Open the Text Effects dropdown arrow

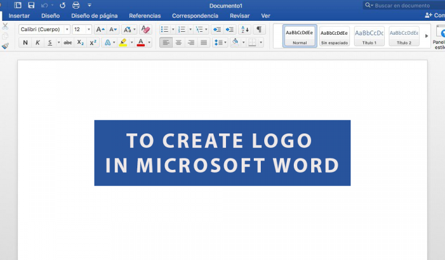pyautogui.click(x=114, y=43)
